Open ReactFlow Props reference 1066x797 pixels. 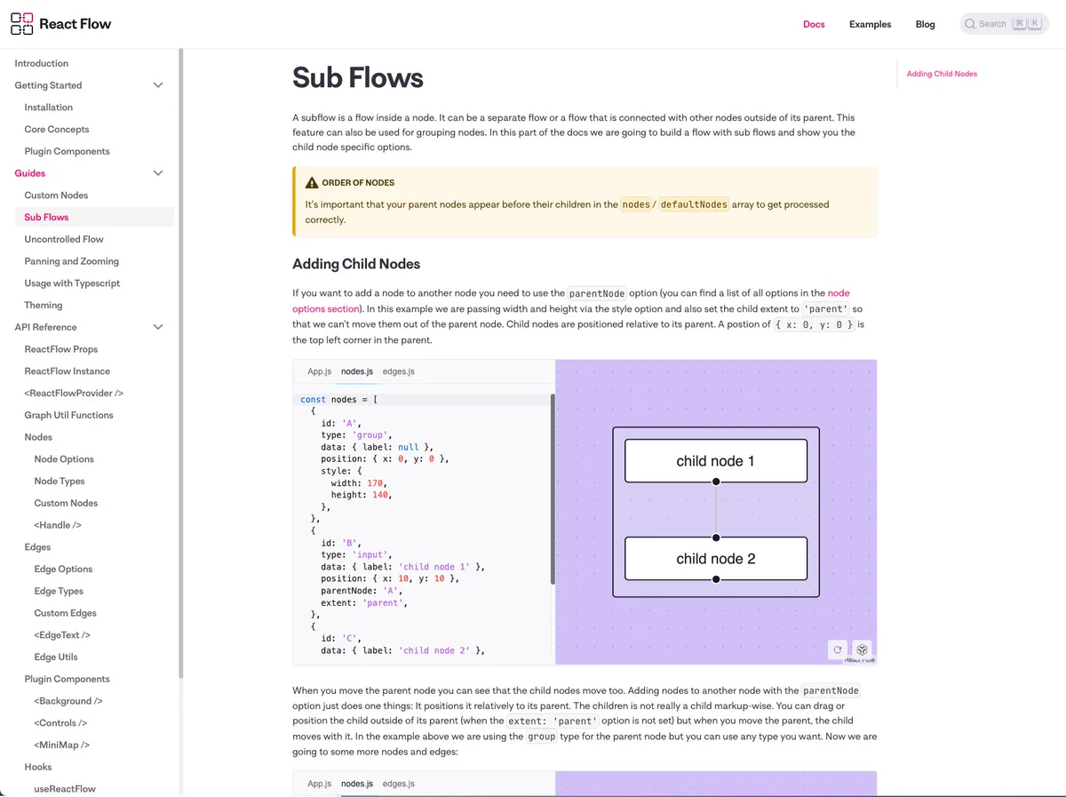click(x=61, y=349)
